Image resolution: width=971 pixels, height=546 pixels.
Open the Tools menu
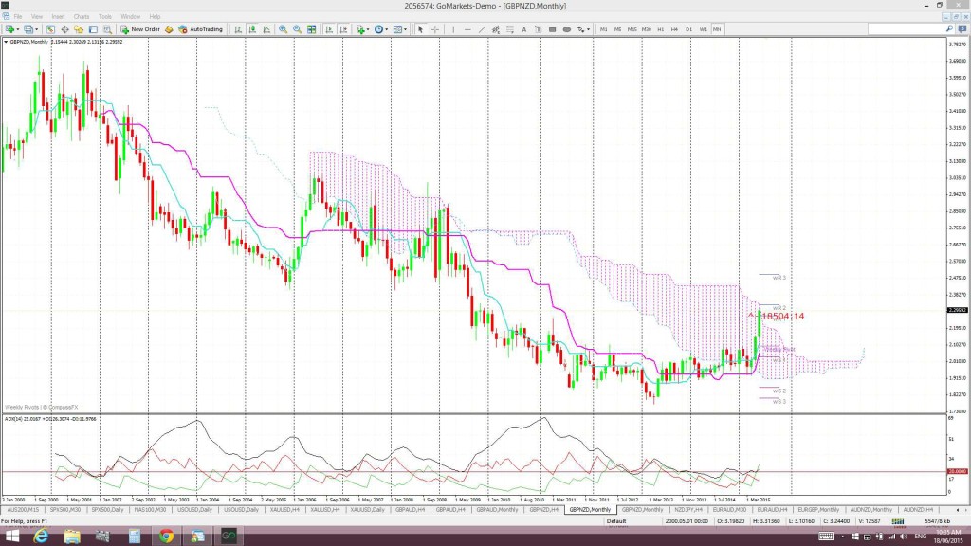click(105, 17)
